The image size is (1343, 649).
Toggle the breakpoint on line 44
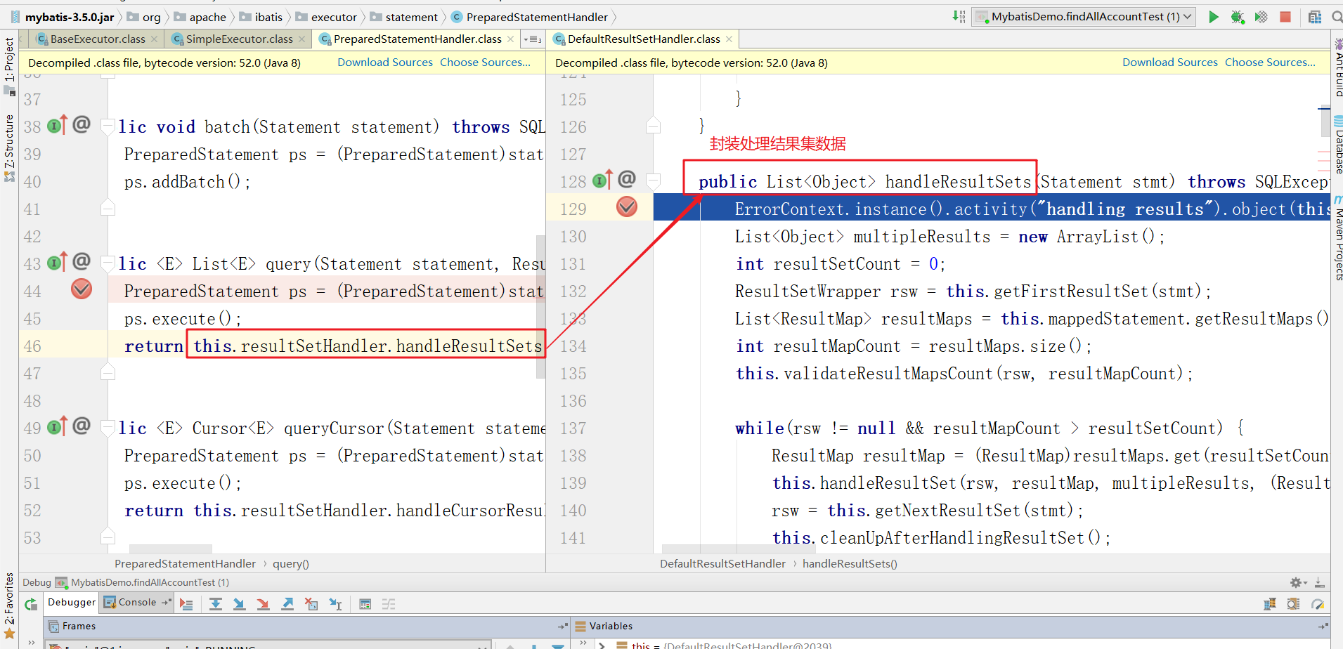(x=82, y=289)
